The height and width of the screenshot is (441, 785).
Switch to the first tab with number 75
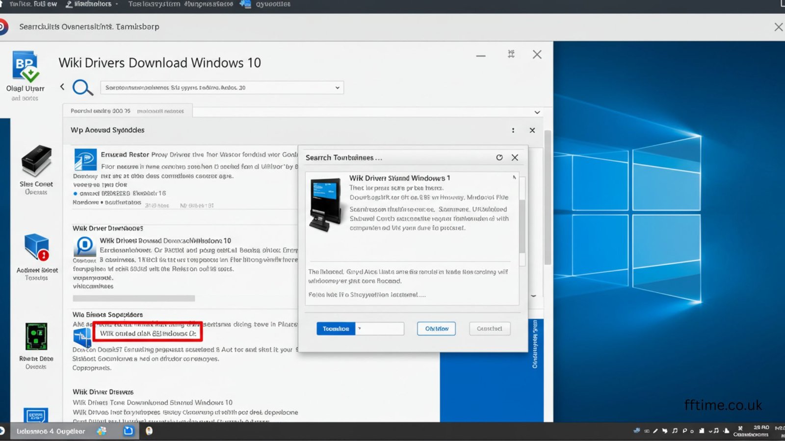[101, 111]
